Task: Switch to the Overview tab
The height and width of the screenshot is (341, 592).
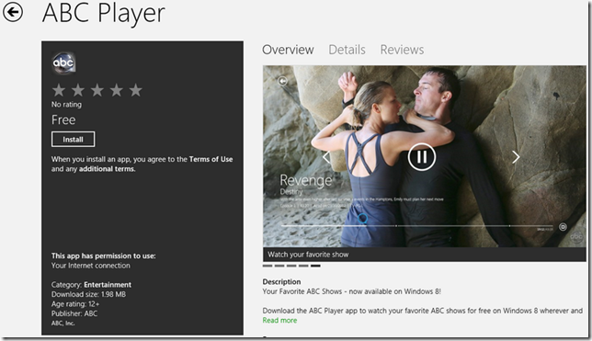Action: coord(288,50)
